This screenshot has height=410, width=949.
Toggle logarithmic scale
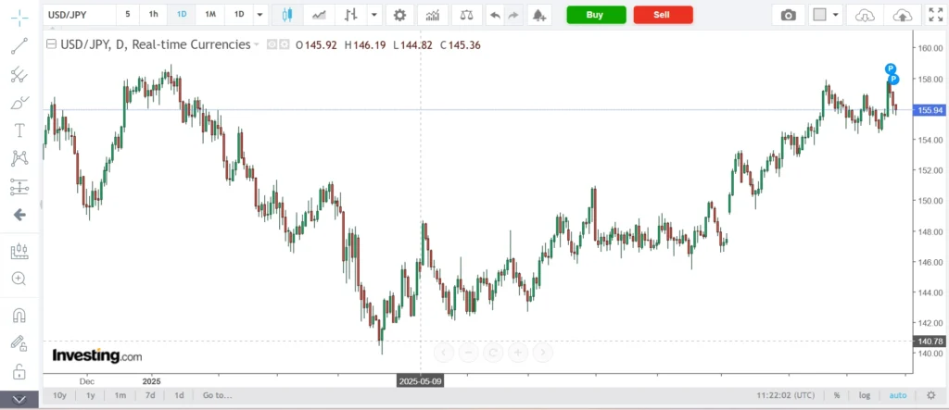[865, 395]
